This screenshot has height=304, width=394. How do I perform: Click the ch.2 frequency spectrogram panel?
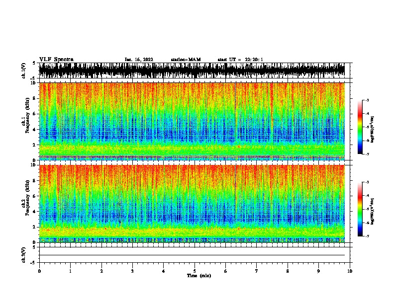click(192, 204)
